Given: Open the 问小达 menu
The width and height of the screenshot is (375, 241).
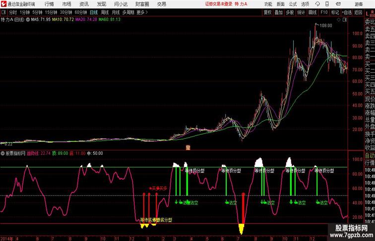Looking at the screenshot, I should (121, 4).
